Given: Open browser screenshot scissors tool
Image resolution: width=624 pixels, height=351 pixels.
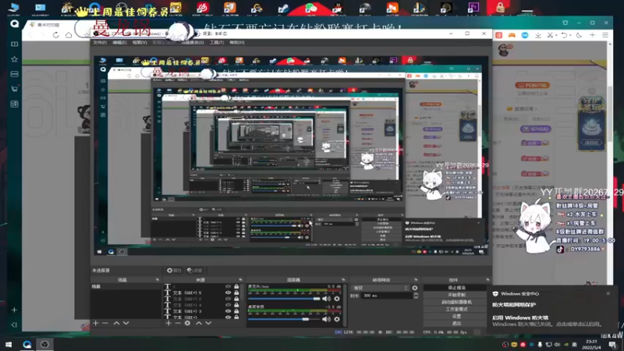Looking at the screenshot, I should pos(550,35).
